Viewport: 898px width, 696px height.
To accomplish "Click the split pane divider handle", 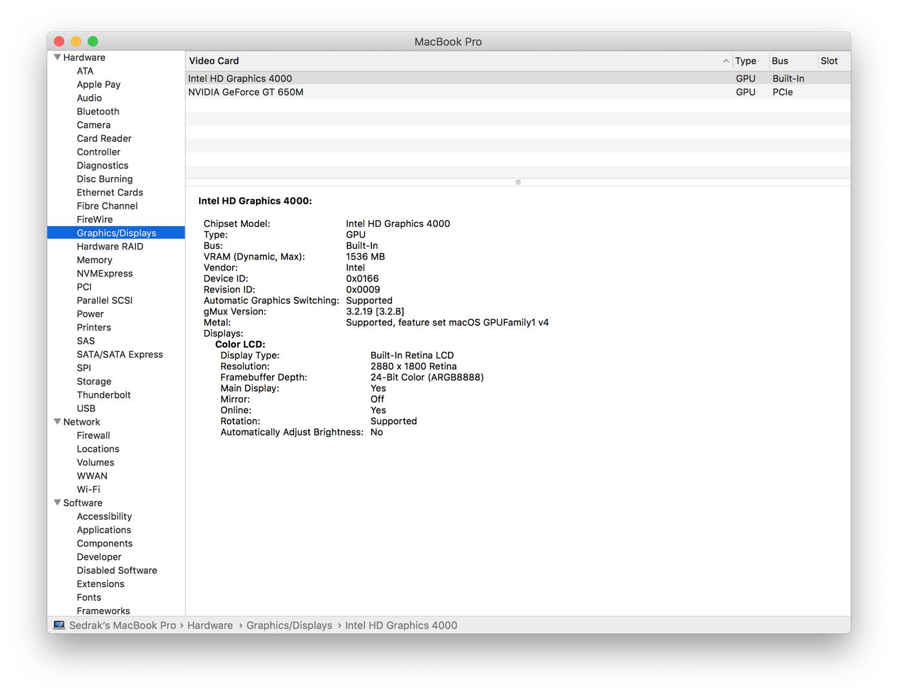I will click(518, 182).
